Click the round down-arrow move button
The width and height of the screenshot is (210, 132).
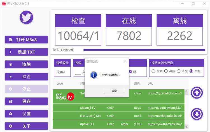tap(197, 114)
